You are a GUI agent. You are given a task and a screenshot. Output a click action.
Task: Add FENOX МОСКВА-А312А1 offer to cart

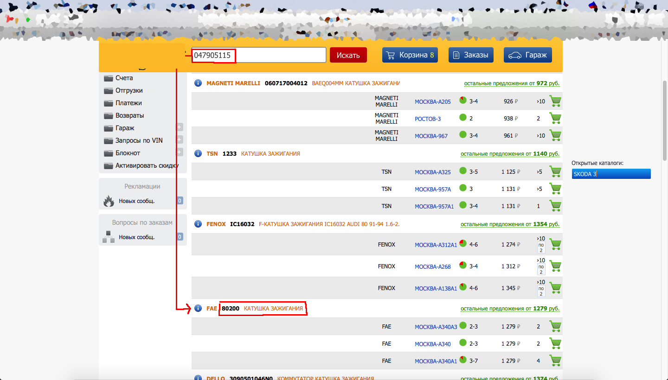tap(555, 244)
